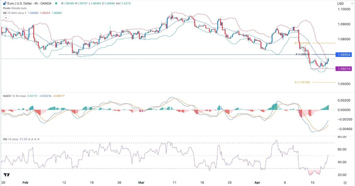355x186 pixels.
Task: Select the MACD 12 26 close legend
Action: [14, 96]
